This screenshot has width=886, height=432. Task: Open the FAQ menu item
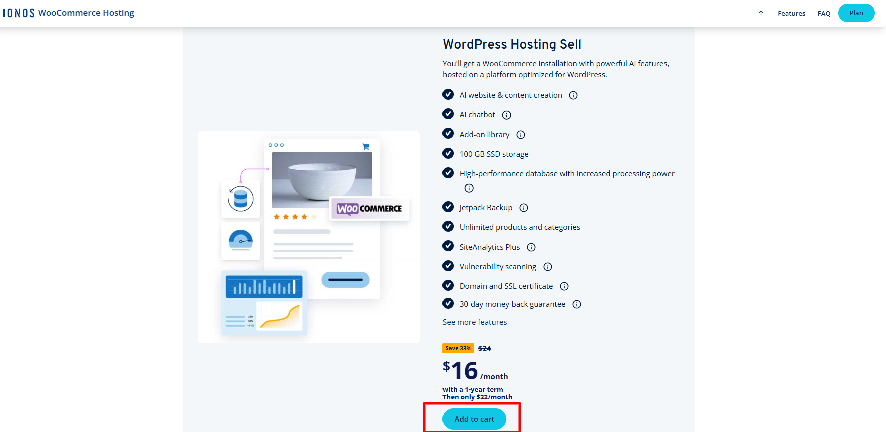[824, 14]
